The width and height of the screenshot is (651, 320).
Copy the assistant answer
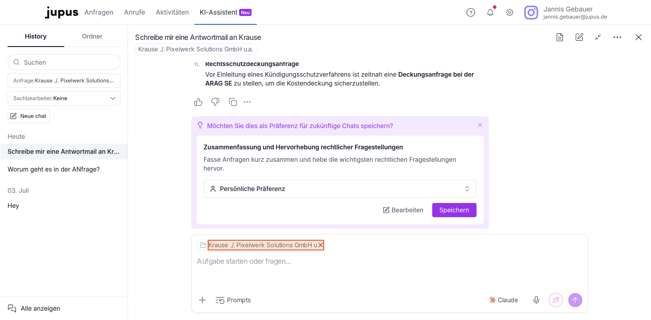click(x=233, y=102)
